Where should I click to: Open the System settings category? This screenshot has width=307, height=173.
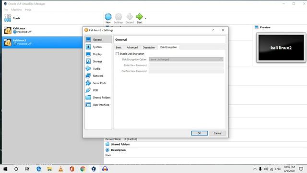tap(98, 47)
